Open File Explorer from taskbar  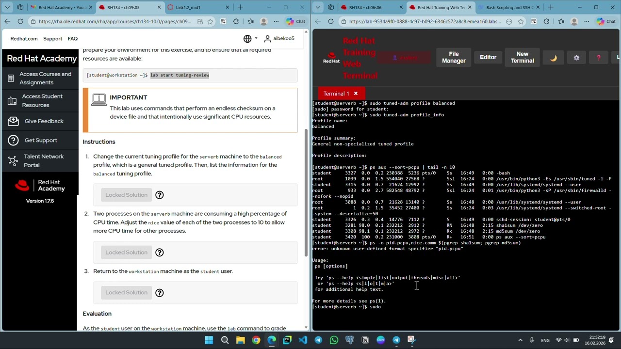[x=240, y=340]
